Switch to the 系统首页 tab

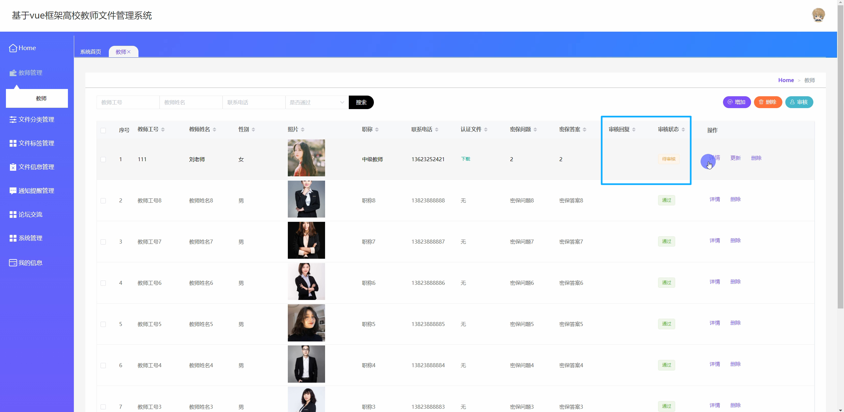click(91, 52)
